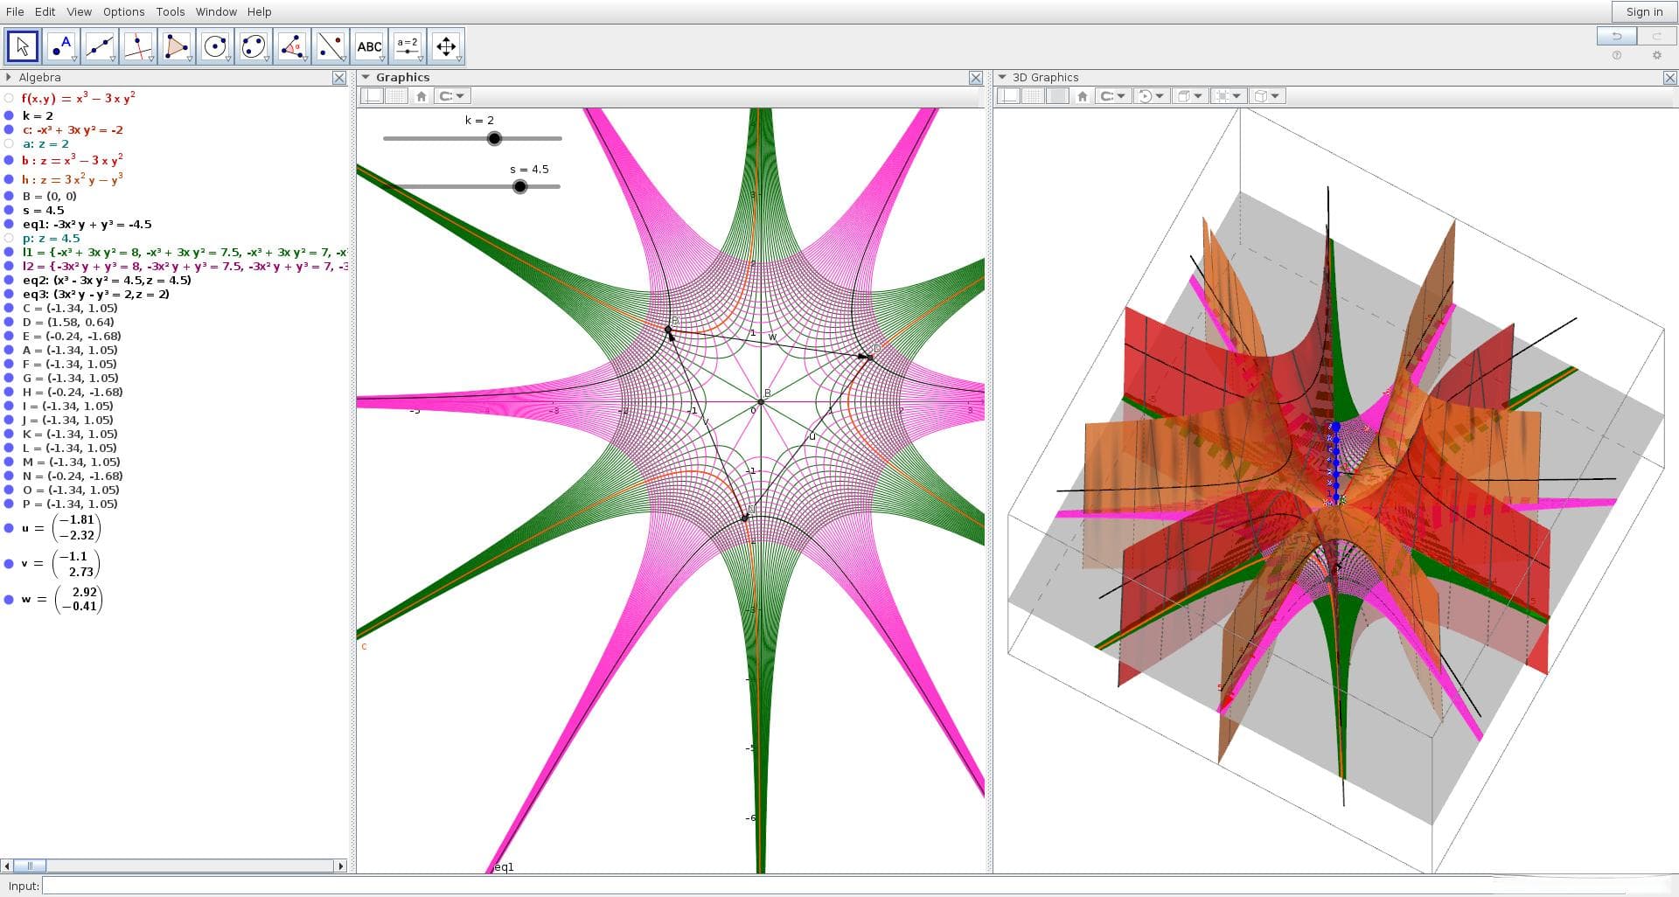The image size is (1679, 897).
Task: Open point capturing dropdown in Graphics style bar
Action: point(452,96)
